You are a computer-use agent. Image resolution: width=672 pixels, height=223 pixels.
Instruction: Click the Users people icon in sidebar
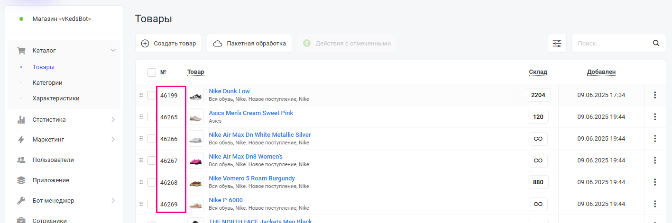[21, 160]
